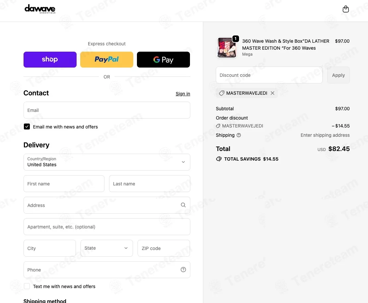Focus the Discount code input field
The width and height of the screenshot is (368, 303).
(x=269, y=75)
